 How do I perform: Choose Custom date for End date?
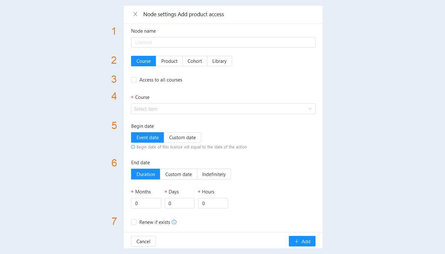click(x=179, y=174)
